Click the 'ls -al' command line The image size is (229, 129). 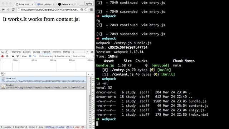102,83
